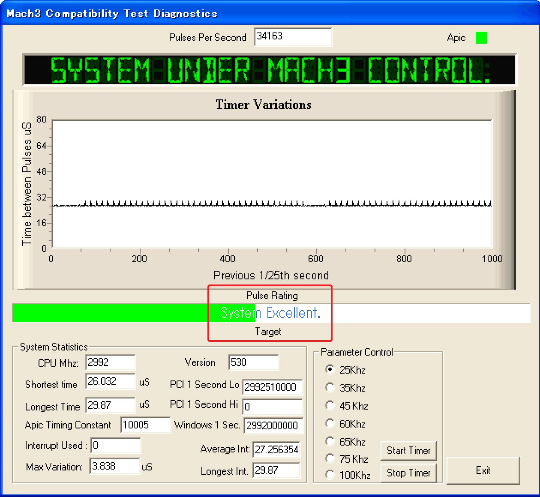
Task: Focus the Shortest time field
Action: tap(110, 381)
